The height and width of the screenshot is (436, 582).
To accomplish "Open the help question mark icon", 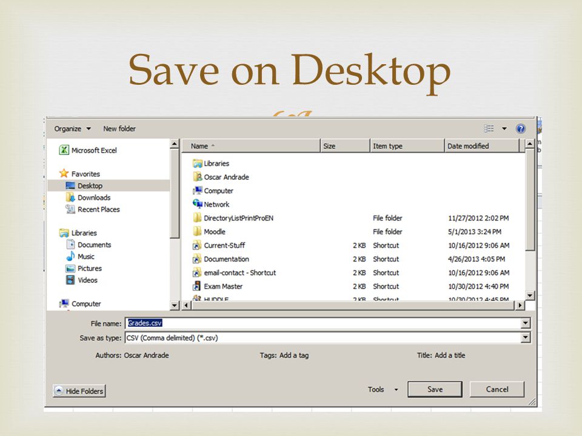I will click(521, 128).
